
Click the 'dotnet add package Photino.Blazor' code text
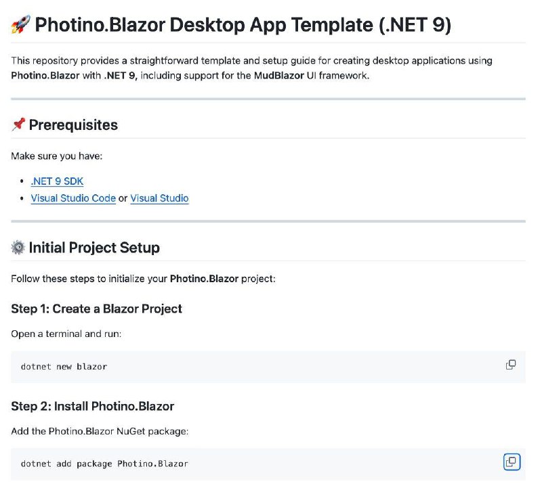[x=104, y=464]
